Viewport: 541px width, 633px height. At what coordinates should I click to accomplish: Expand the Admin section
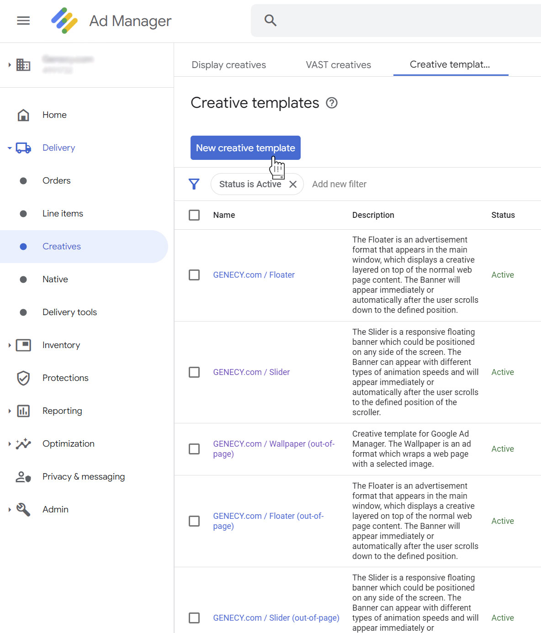[x=9, y=509]
